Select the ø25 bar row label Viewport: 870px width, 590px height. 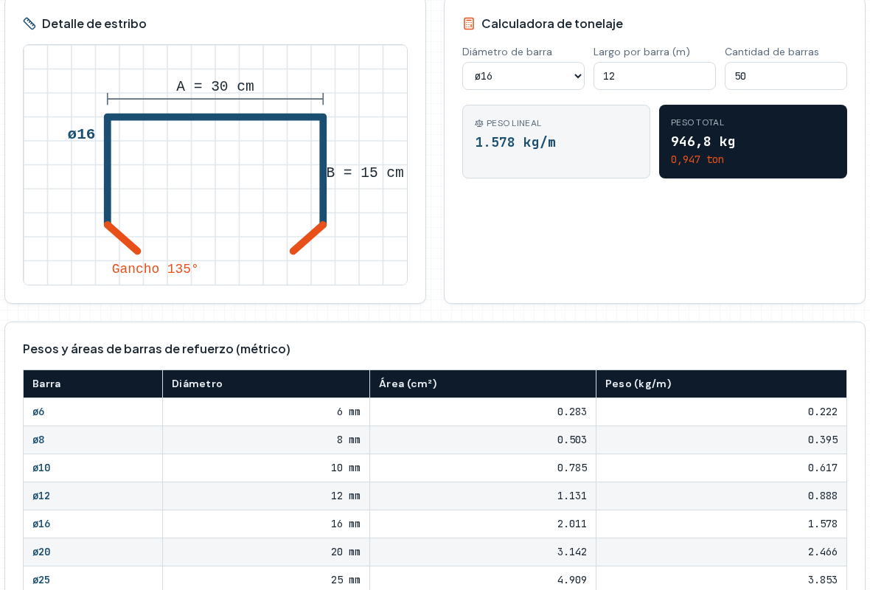click(x=41, y=580)
